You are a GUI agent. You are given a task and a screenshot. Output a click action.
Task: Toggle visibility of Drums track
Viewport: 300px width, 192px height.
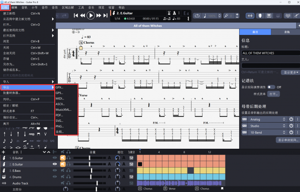tap(55, 177)
